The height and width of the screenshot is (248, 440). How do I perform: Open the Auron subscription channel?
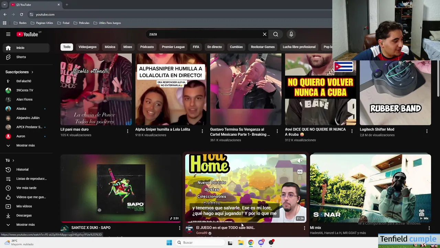pyautogui.click(x=26, y=136)
